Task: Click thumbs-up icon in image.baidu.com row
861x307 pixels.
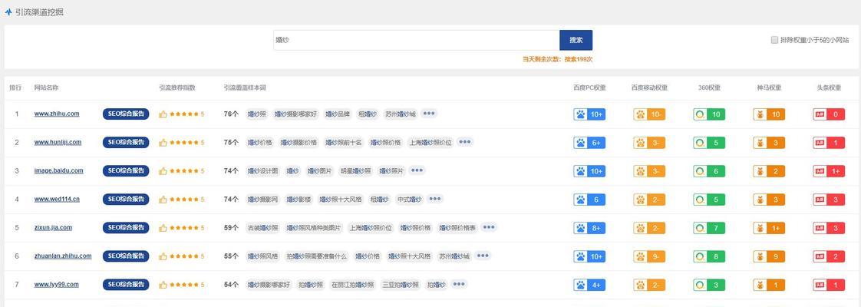Action: [163, 171]
